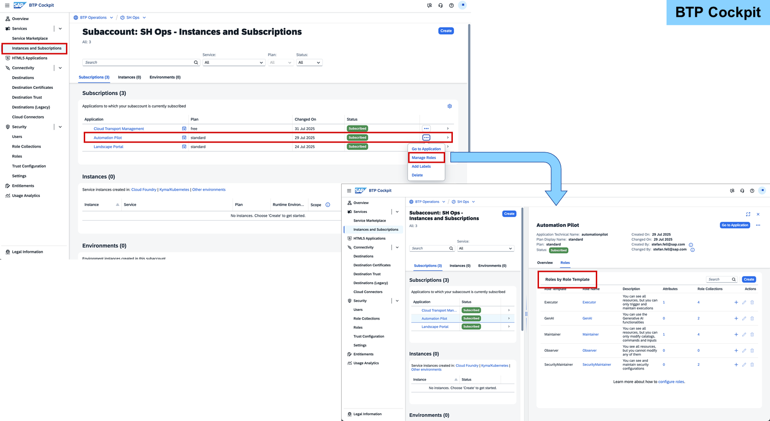Click the info icon next to Changed By email
This screenshot has width=770, height=421.
693,249
